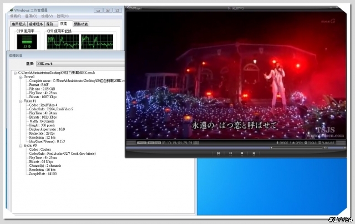The width and height of the screenshot is (355, 224).
Task: Collapse the General tree node
Action: (x=21, y=77)
